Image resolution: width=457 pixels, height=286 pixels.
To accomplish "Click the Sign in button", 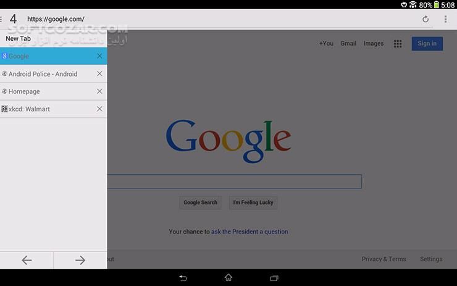I will coord(427,43).
